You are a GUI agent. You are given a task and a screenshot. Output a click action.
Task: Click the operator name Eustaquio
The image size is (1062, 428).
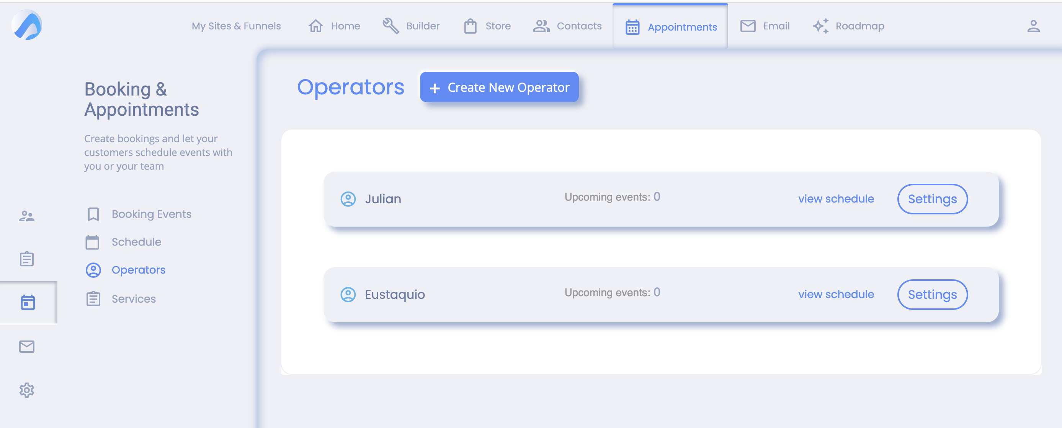395,295
